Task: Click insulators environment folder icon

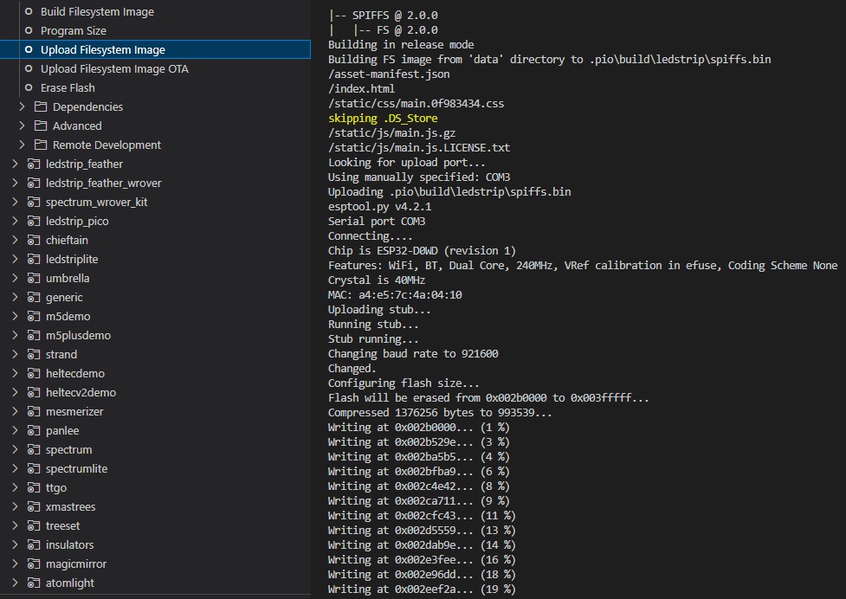Action: [34, 545]
